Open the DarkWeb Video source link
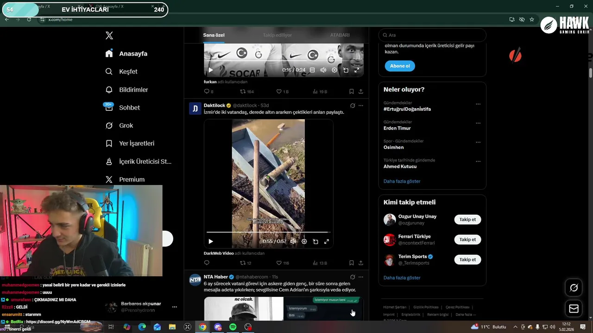 pos(219,253)
